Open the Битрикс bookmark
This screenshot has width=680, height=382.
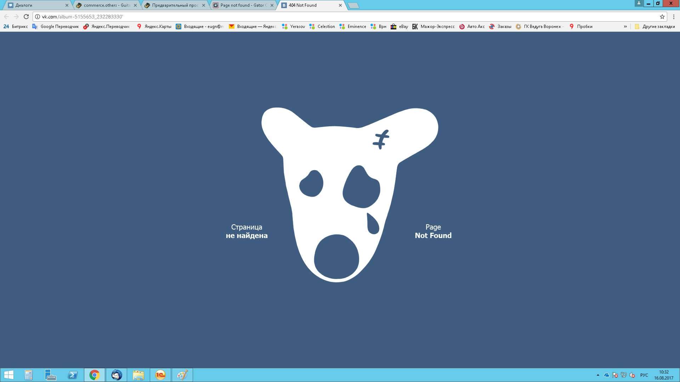pos(16,27)
